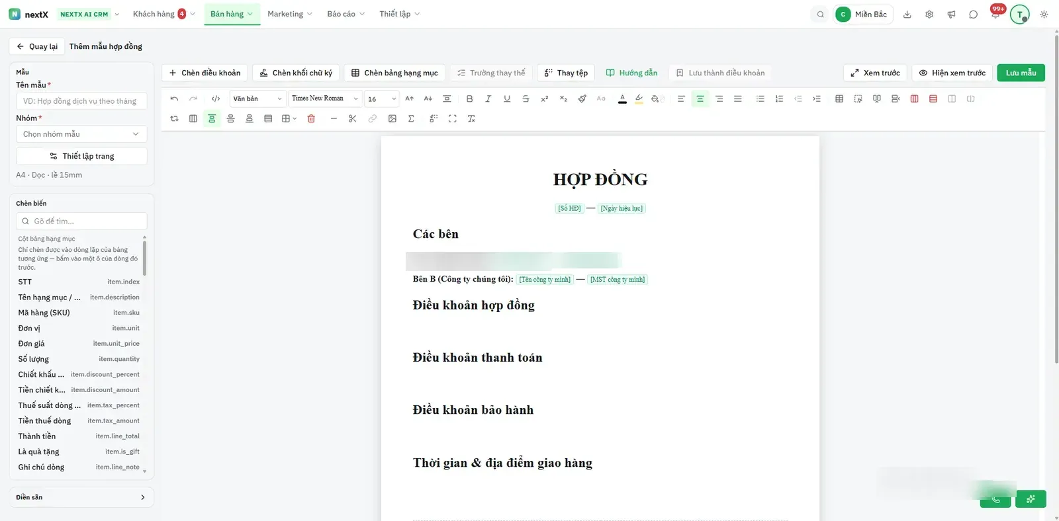Align text to the left
Image resolution: width=1059 pixels, height=521 pixels.
pos(681,99)
